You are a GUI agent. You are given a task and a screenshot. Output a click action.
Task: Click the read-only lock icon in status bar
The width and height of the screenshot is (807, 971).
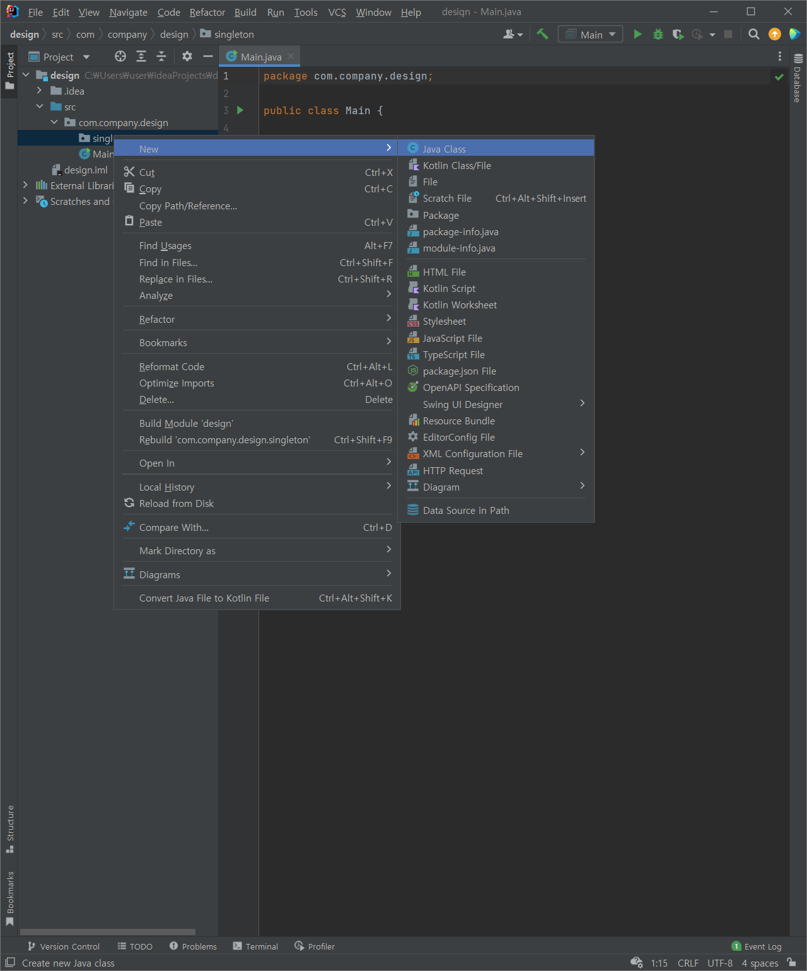click(791, 963)
